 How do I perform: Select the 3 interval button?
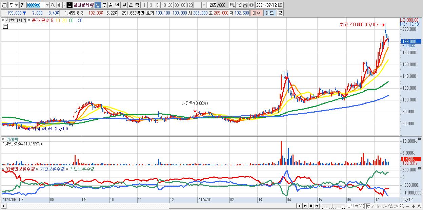click(151, 5)
